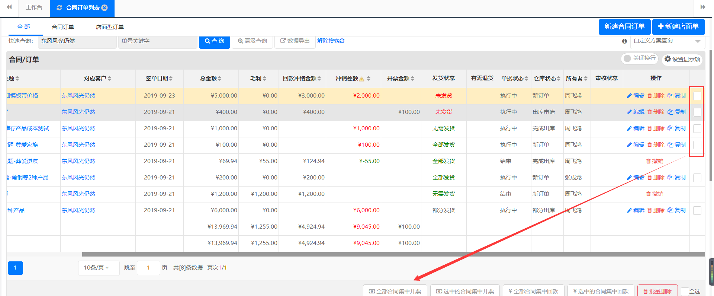The width and height of the screenshot is (714, 296).
Task: Edit the 葬爱家族 order row
Action: tap(636, 145)
